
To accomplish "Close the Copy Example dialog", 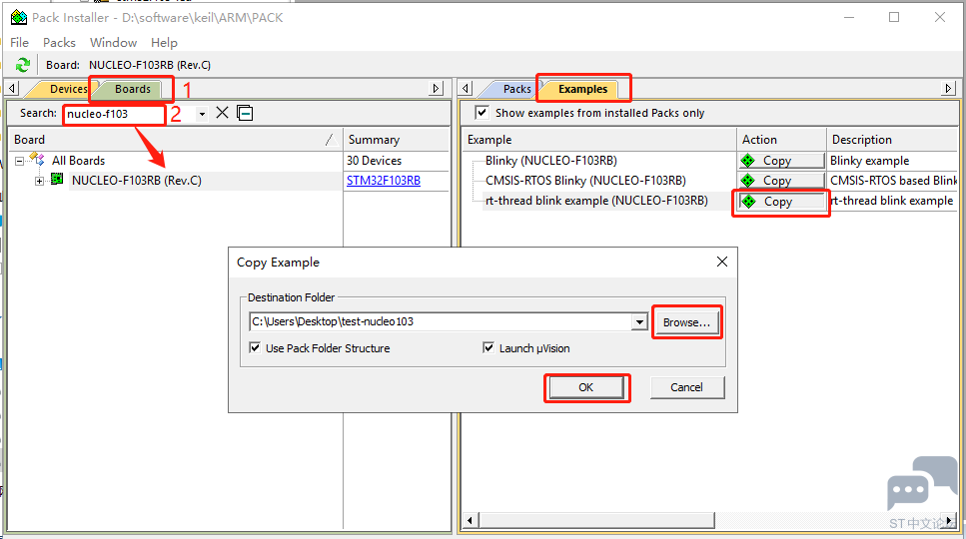I will (722, 263).
